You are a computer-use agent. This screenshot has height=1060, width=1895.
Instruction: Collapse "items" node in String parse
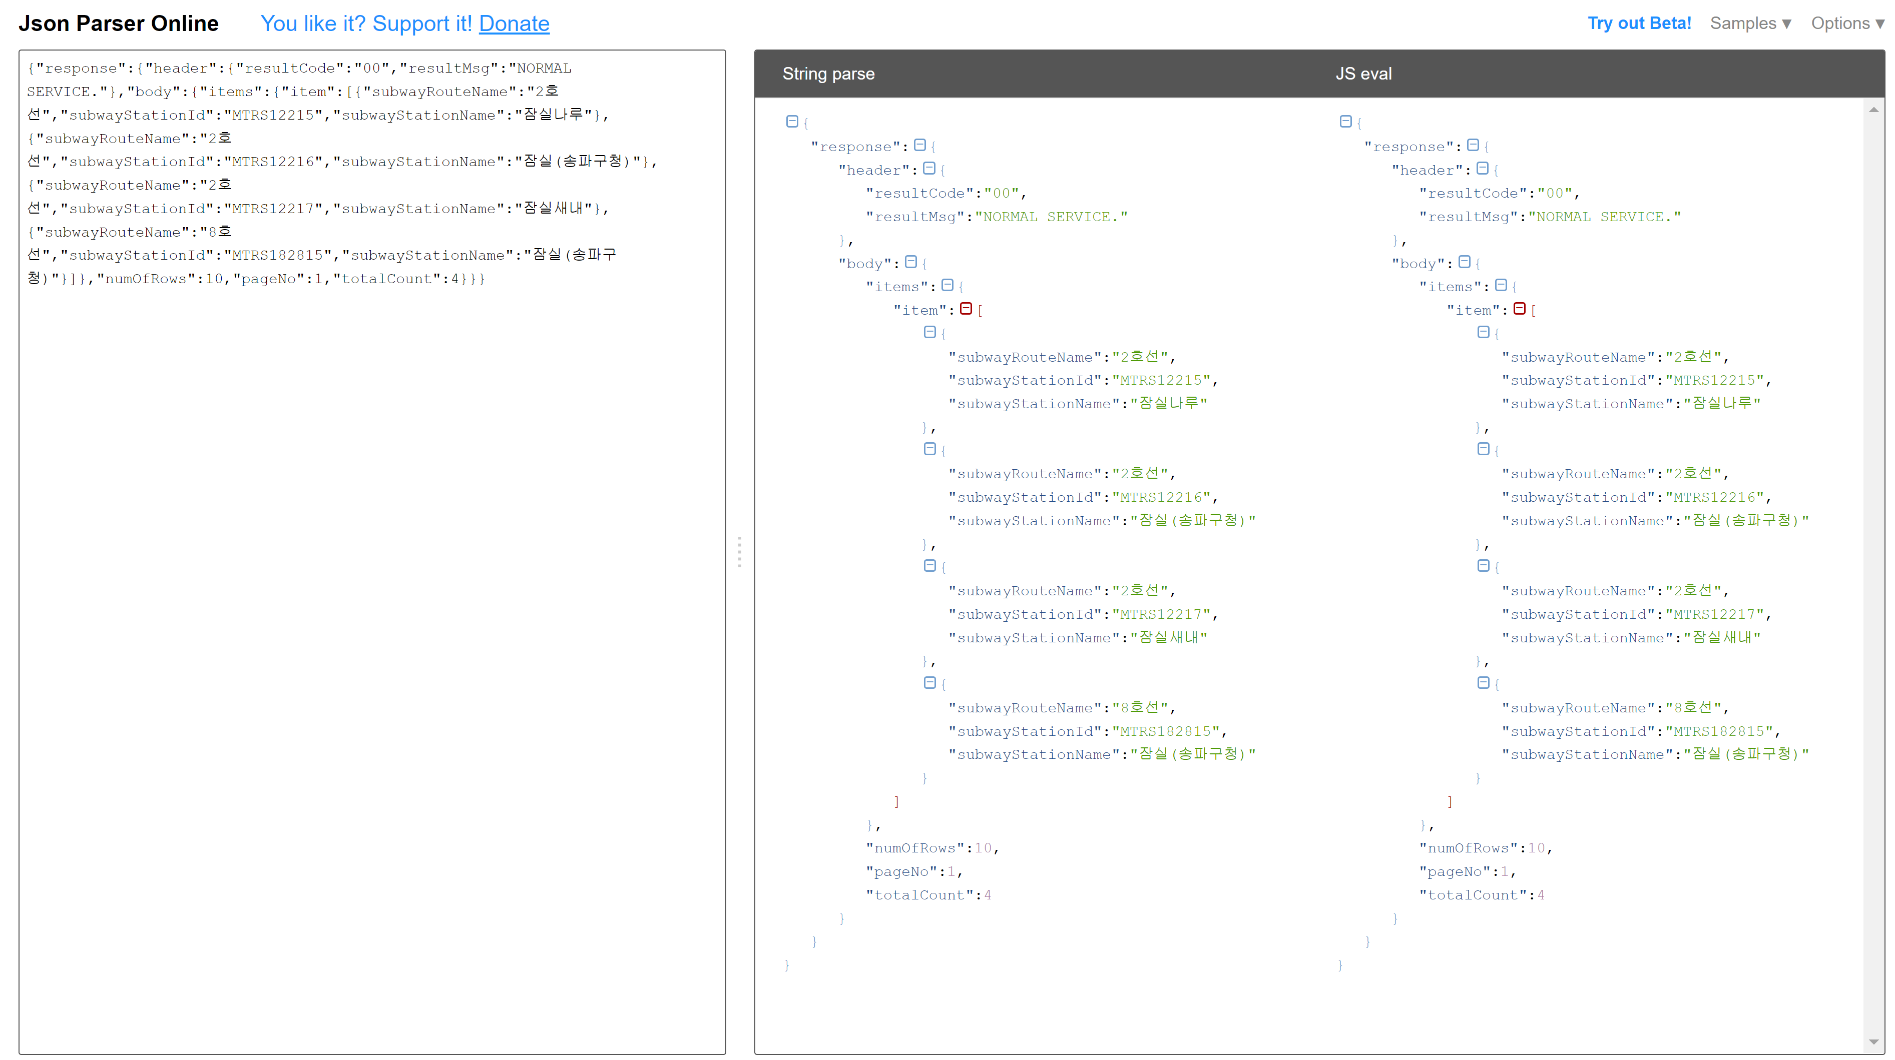pos(947,285)
